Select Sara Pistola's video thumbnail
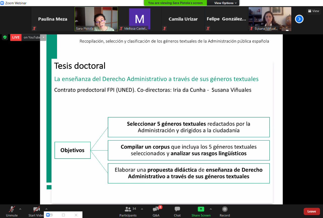Image resolution: width=323 pixels, height=218 pixels. (96, 19)
